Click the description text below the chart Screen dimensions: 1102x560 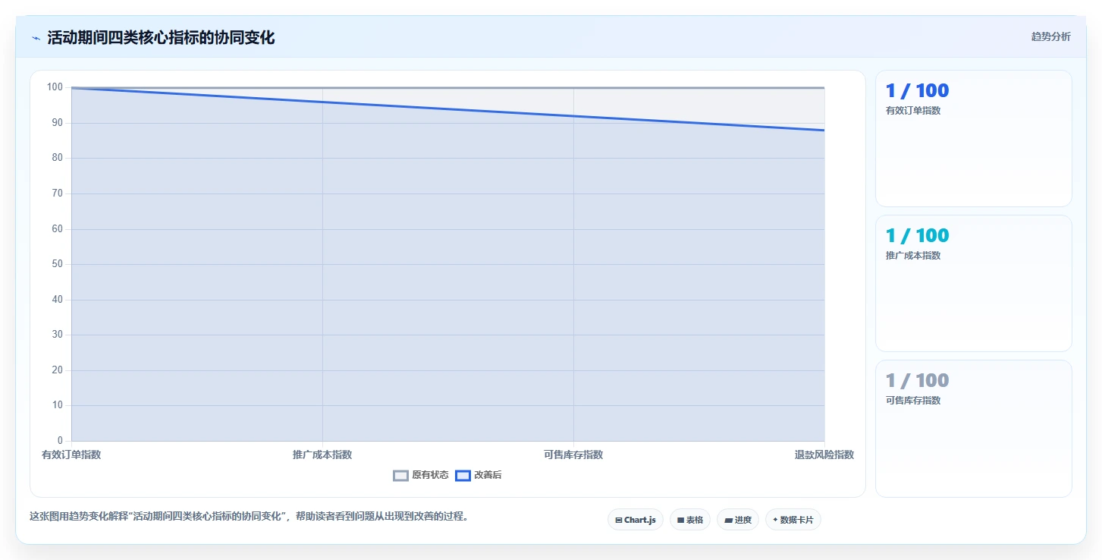(x=250, y=517)
